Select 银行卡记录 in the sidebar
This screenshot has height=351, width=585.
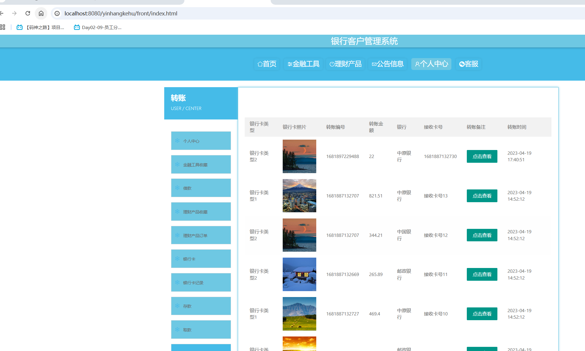click(x=201, y=282)
